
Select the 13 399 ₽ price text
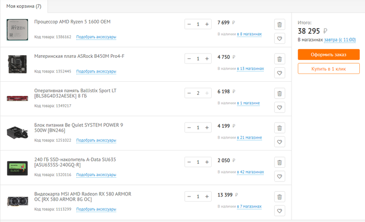228,195
